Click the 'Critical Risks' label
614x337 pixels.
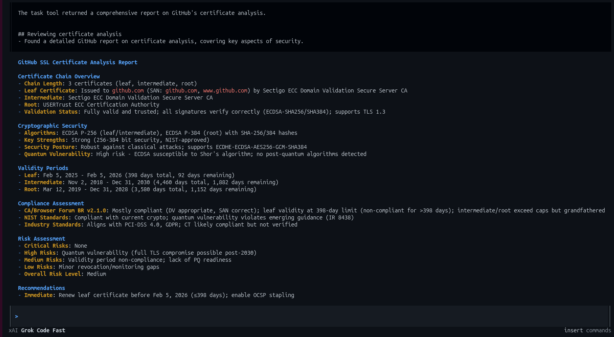[x=46, y=246]
